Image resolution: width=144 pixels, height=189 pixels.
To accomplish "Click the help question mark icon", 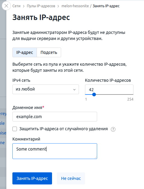I will point(113,129).
